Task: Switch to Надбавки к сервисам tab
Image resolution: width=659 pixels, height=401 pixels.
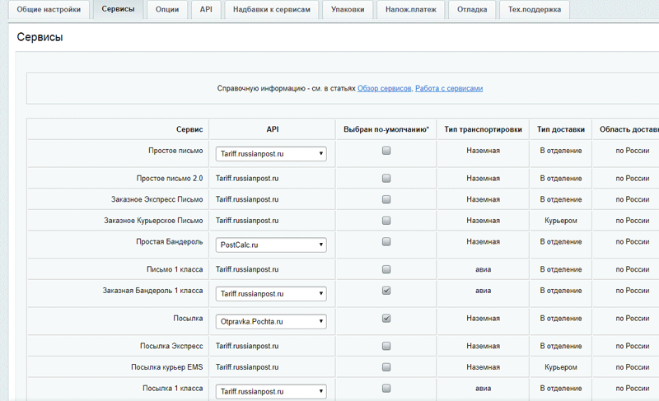Action: tap(271, 10)
